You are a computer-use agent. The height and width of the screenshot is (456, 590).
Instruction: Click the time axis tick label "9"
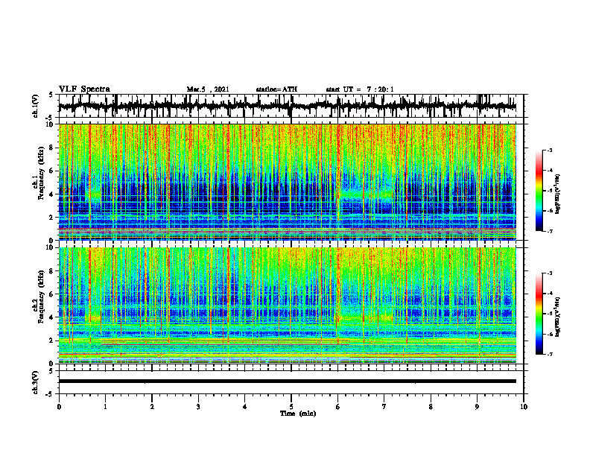coord(477,407)
